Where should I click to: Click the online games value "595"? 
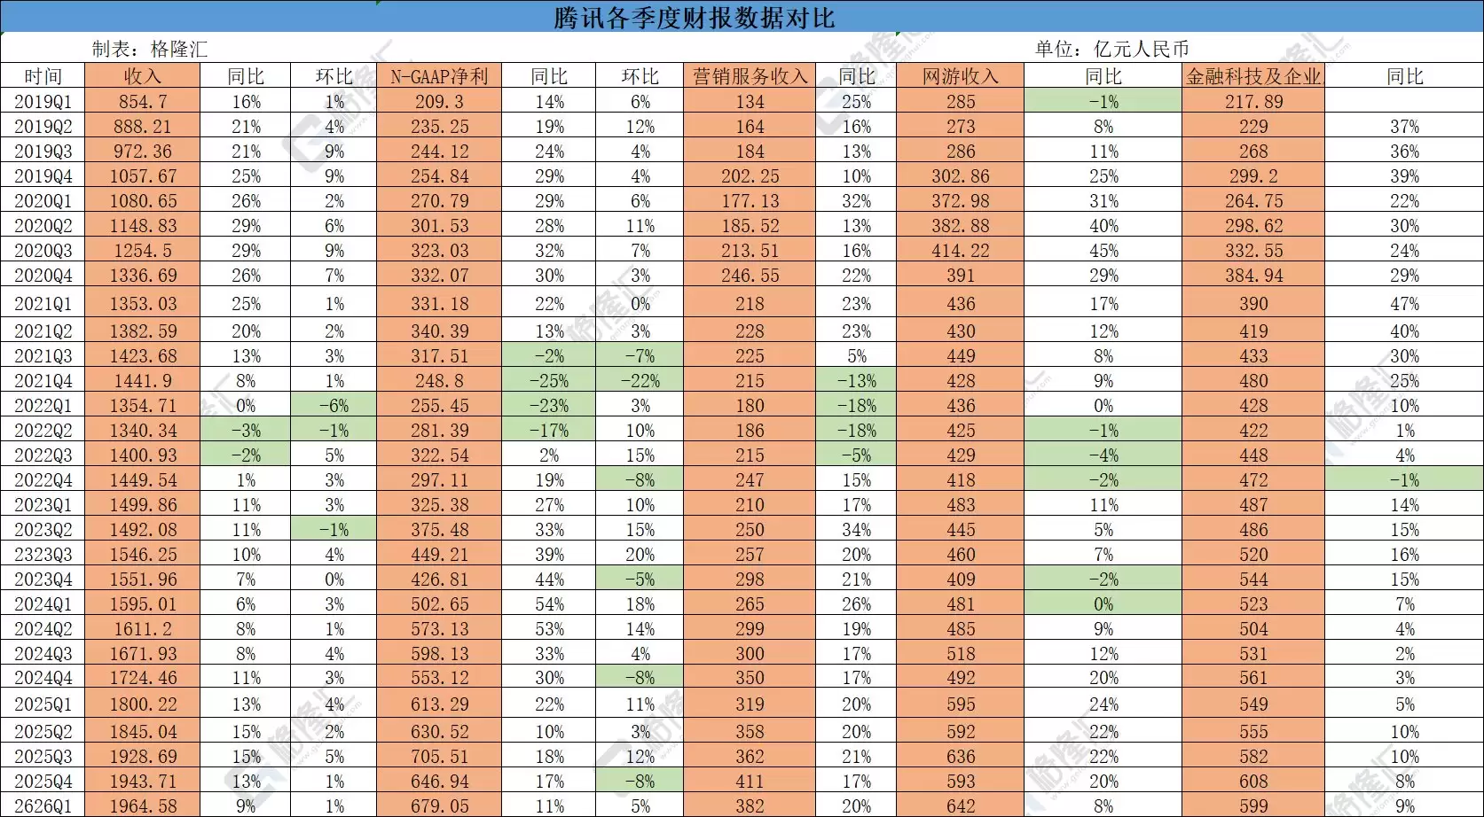click(961, 704)
